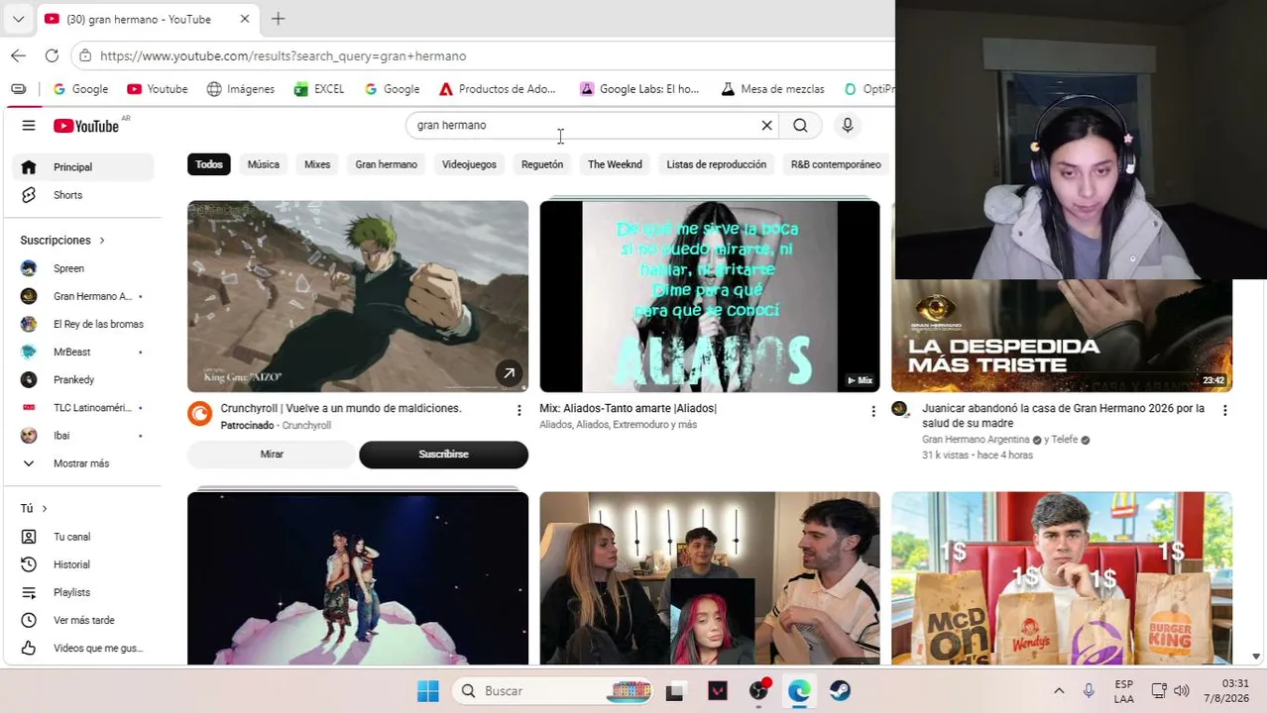Image resolution: width=1267 pixels, height=713 pixels.
Task: Open Windows Start menu
Action: 428,691
